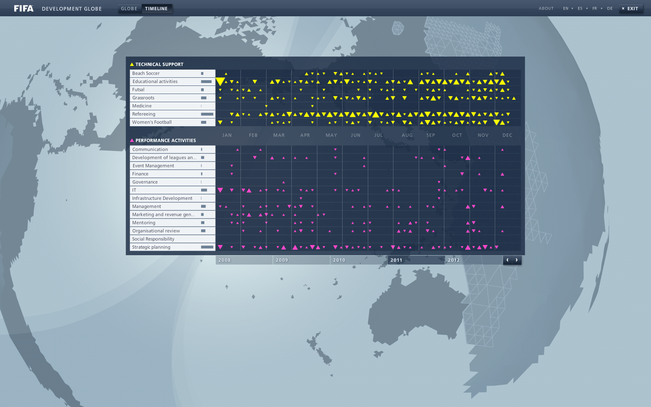Go to the previous year with left arrow
This screenshot has width=651, height=407.
pyautogui.click(x=507, y=260)
